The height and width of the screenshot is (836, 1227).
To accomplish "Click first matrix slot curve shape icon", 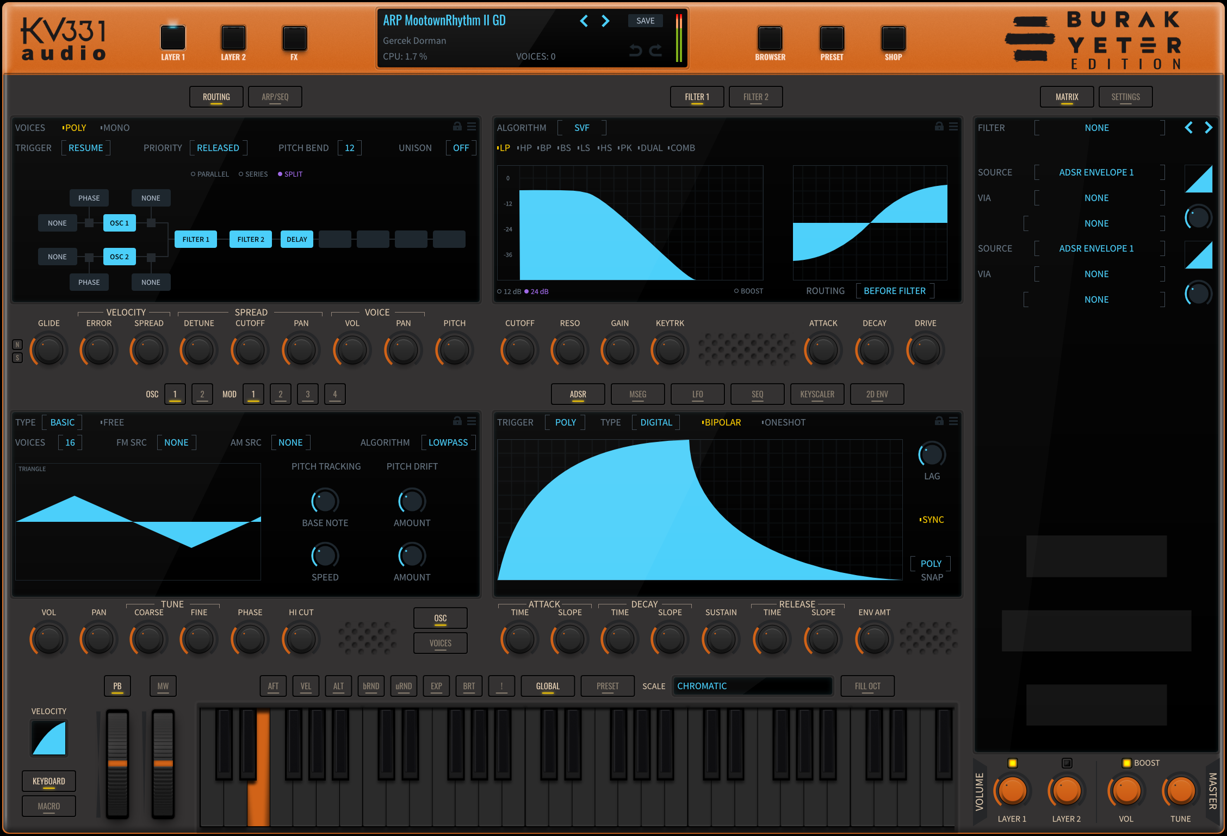I will (1199, 179).
